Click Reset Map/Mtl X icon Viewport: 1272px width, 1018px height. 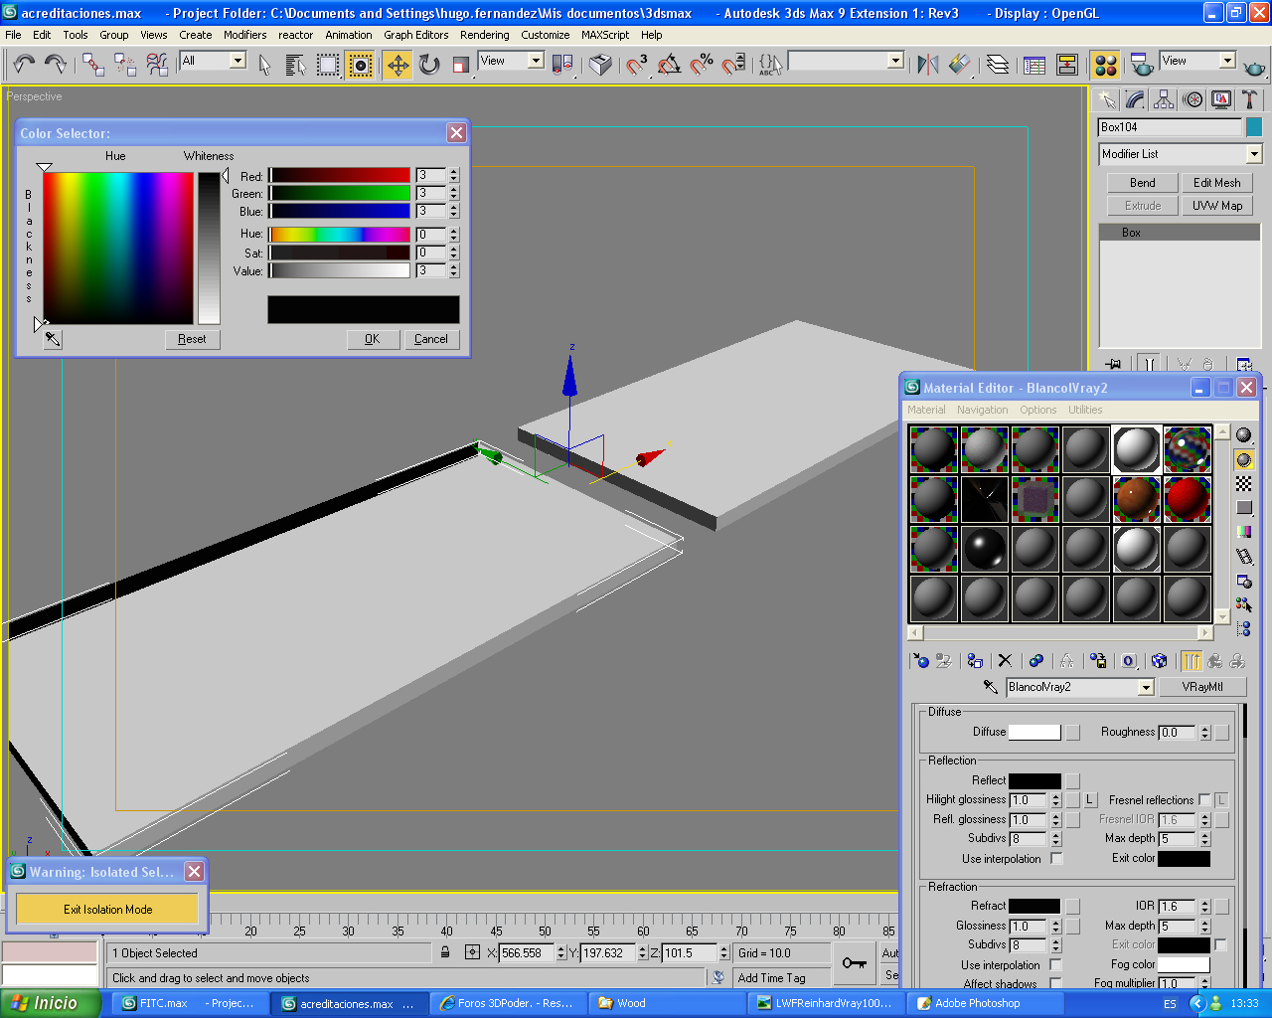point(1005,660)
